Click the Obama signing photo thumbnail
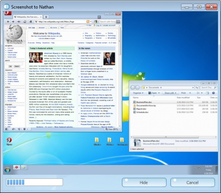 click(109, 59)
